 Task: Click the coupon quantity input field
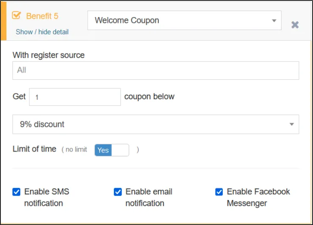75,97
